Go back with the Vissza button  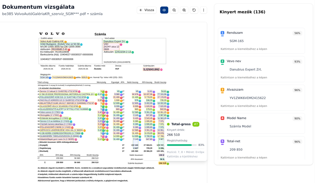tap(147, 10)
